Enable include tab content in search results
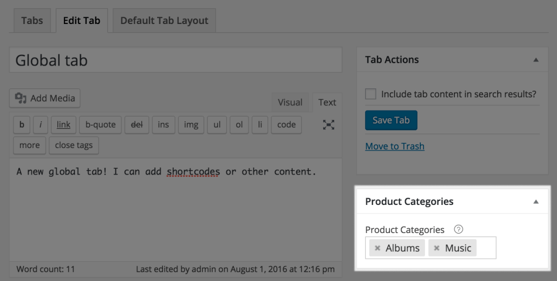557x281 pixels. 371,94
